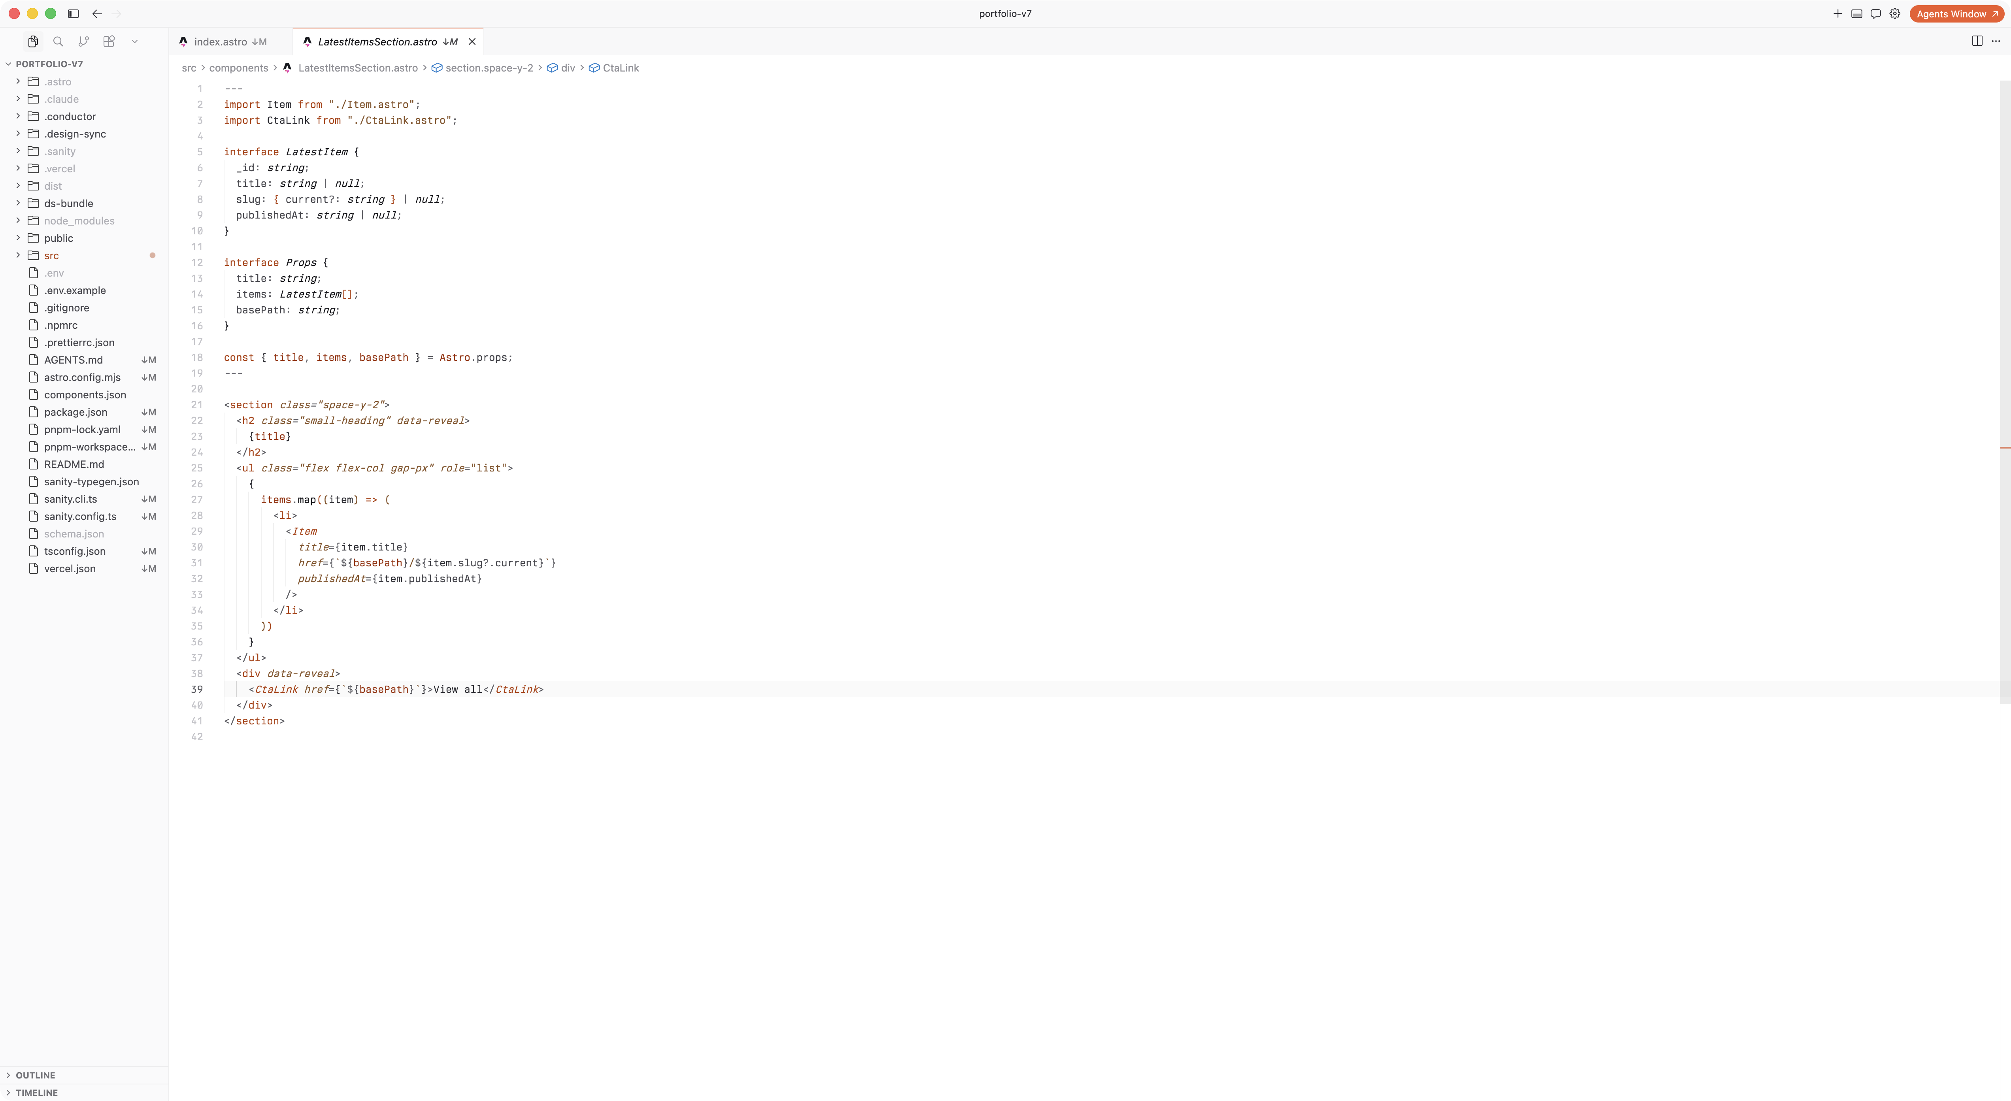The width and height of the screenshot is (2011, 1101).
Task: Expand the TIMELINE section
Action: coord(84,1092)
